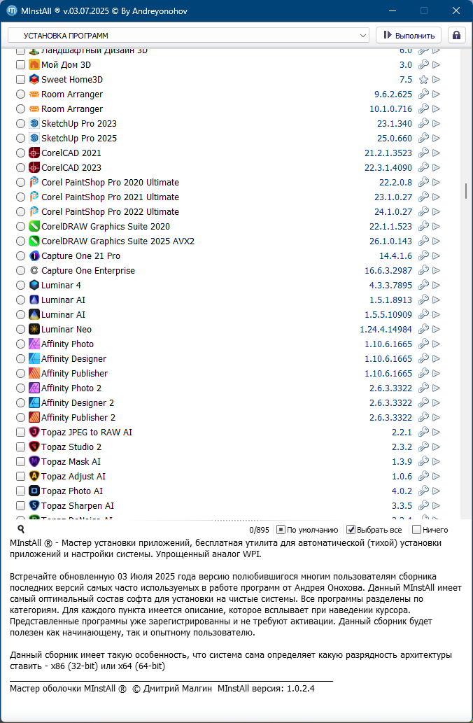This screenshot has width=473, height=723.
Task: Check the Мой Дом 3D checkbox
Action: pyautogui.click(x=20, y=64)
